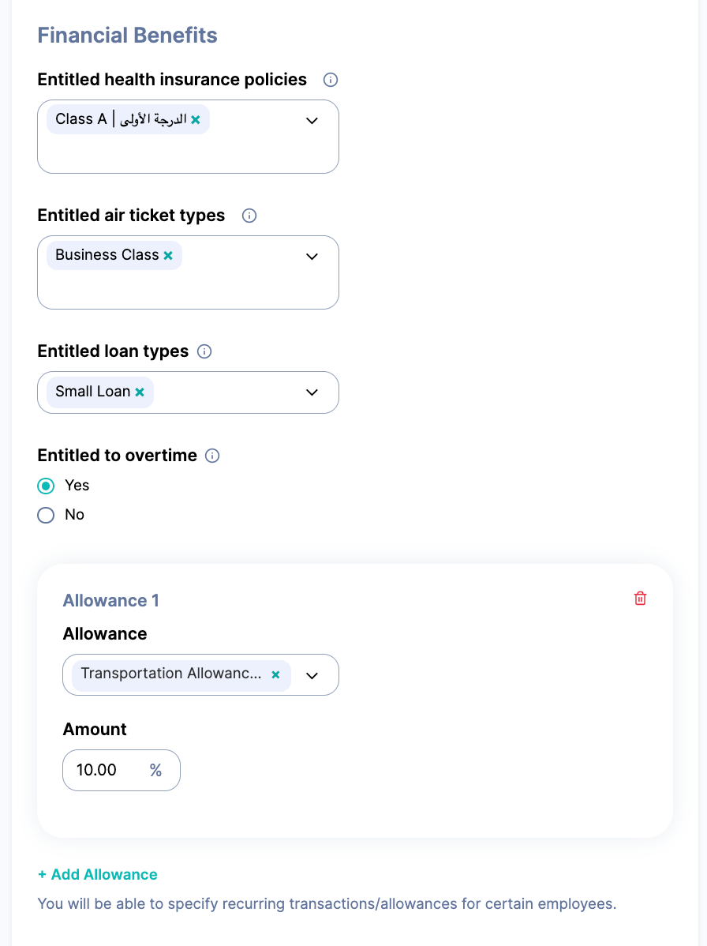The width and height of the screenshot is (707, 946).
Task: Select No for overtime entitlement
Action: click(46, 515)
